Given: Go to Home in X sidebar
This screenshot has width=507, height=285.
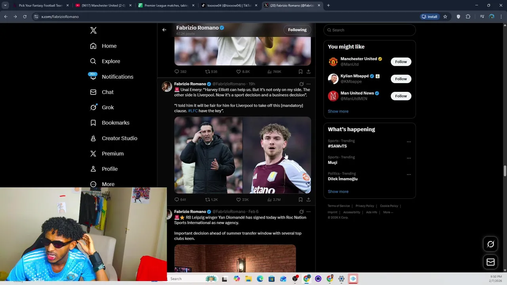Looking at the screenshot, I should [103, 46].
